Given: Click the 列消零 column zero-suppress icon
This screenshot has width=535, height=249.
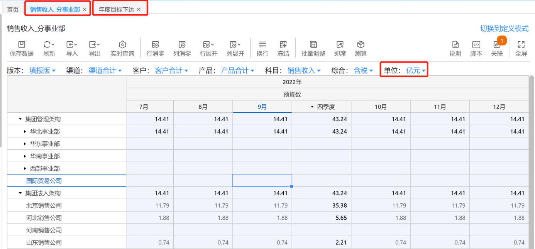Looking at the screenshot, I should click(x=182, y=45).
